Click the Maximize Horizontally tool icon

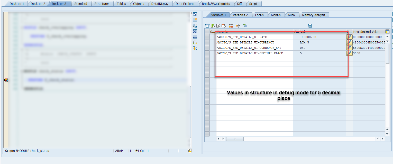pos(195,37)
